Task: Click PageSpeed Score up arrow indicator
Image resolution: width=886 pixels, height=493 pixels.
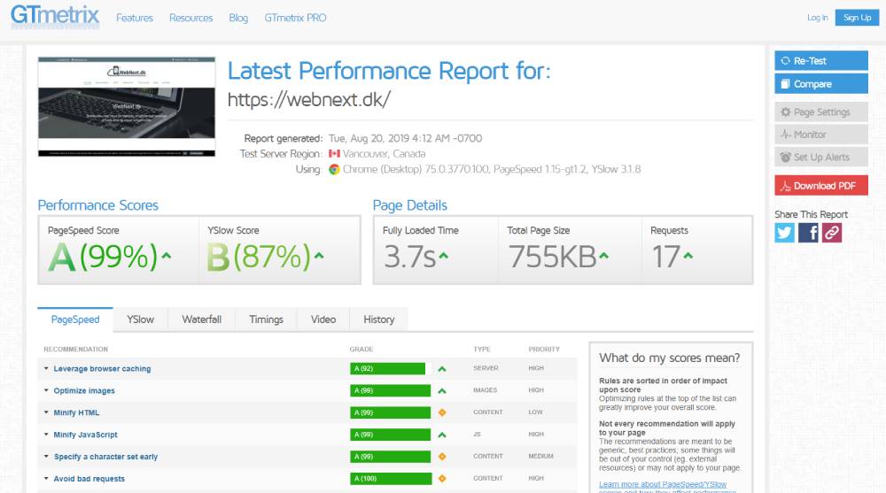Action: [167, 256]
